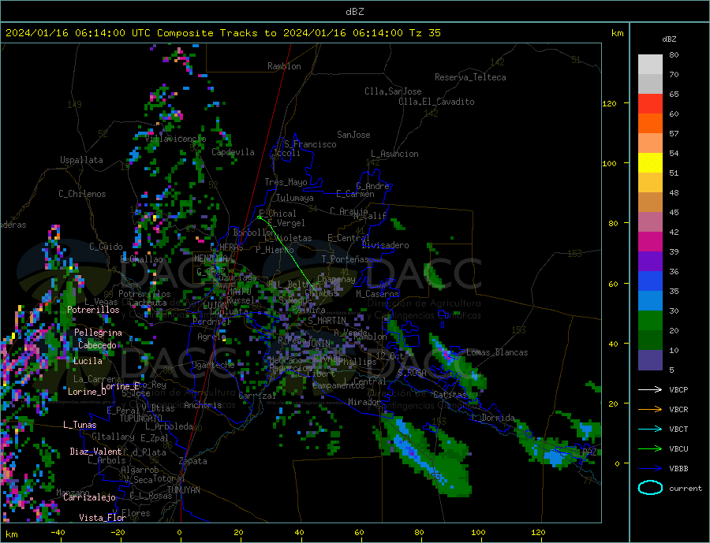Click the blue VBBB arrow legend icon
The image size is (710, 543).
[650, 468]
